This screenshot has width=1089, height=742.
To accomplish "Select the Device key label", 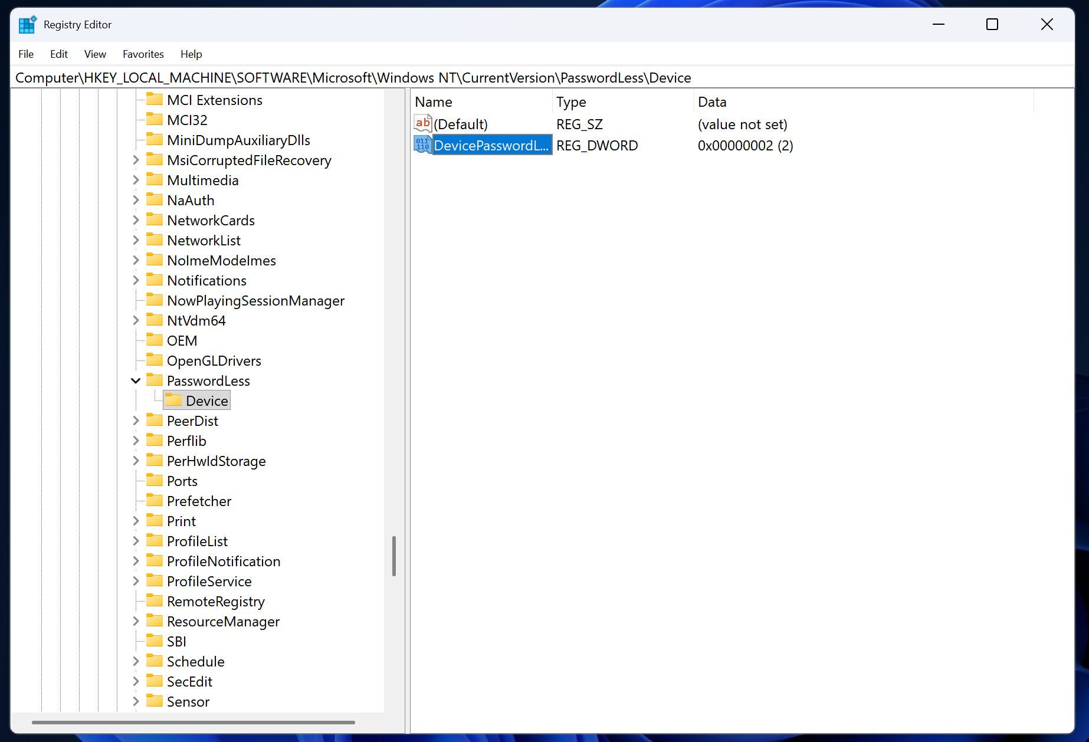I will point(207,401).
